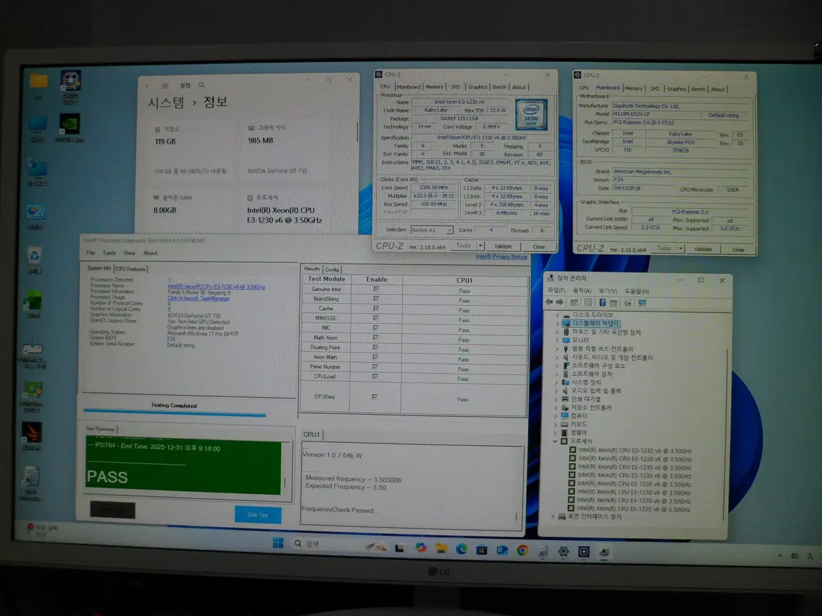Image resolution: width=822 pixels, height=616 pixels.
Task: Click the Testing Completed progress bar
Action: pyautogui.click(x=174, y=413)
